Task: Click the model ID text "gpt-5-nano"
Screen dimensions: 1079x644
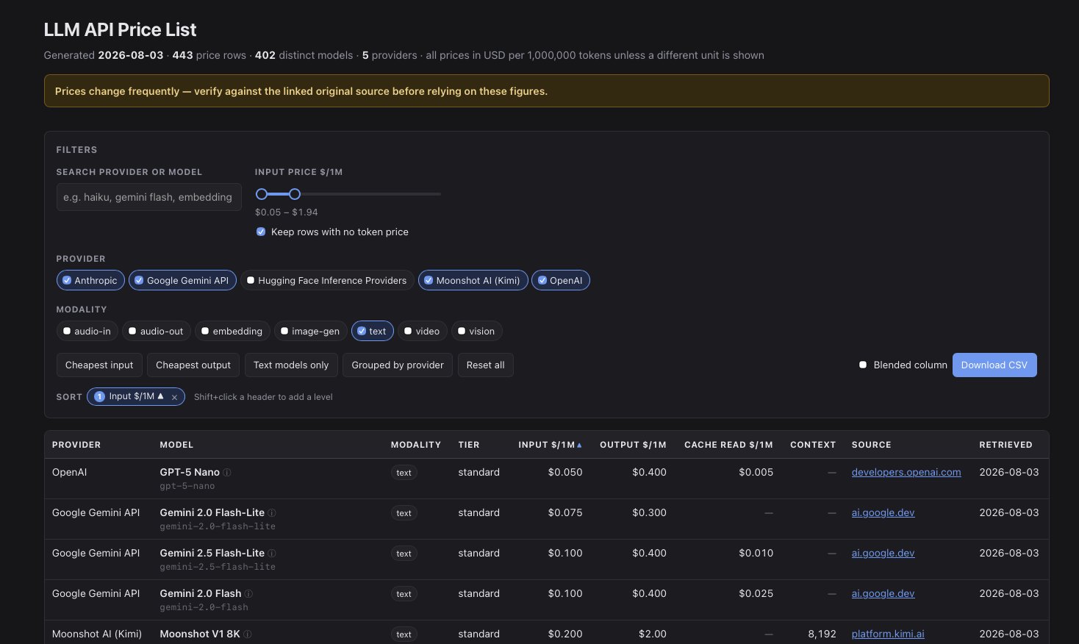Action: (187, 487)
